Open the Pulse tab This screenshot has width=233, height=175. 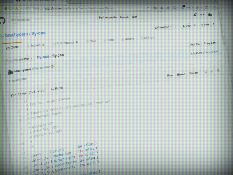[108, 40]
